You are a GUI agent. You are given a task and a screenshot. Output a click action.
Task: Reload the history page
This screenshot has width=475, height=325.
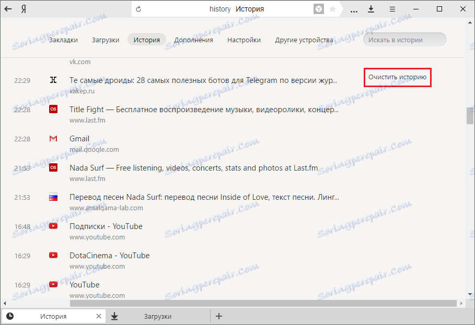(x=138, y=9)
